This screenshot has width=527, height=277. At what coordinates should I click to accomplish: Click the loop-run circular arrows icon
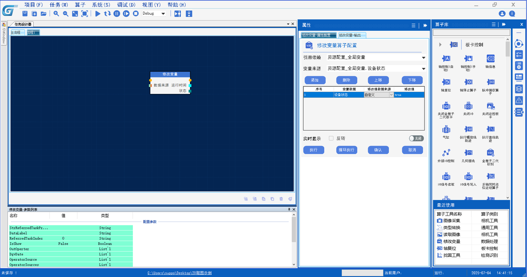pos(107,14)
